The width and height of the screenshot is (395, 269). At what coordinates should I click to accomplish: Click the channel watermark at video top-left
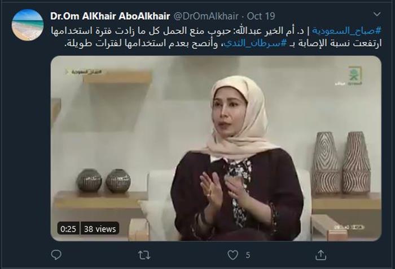pos(85,72)
